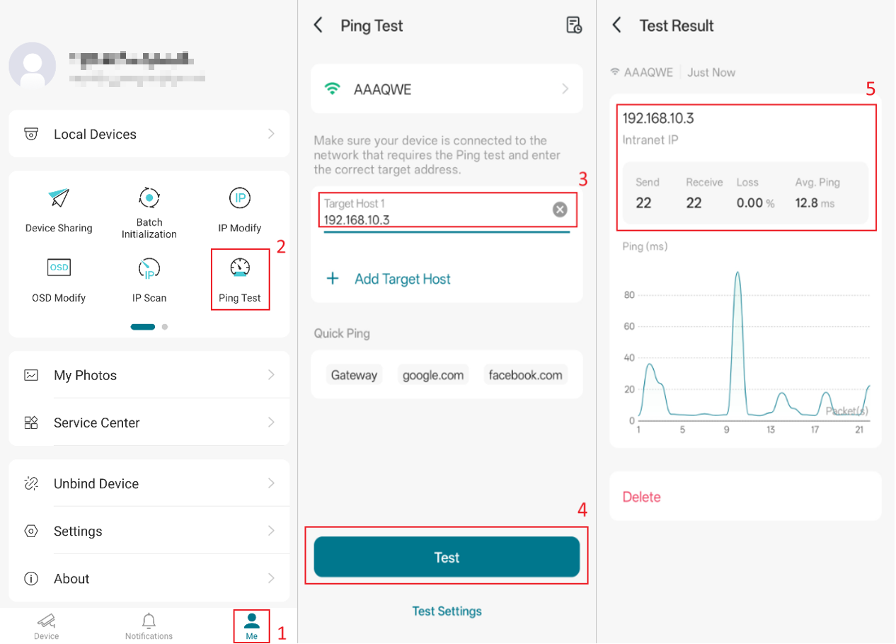Expand Settings chevron
This screenshot has height=644, width=896.
(x=272, y=531)
